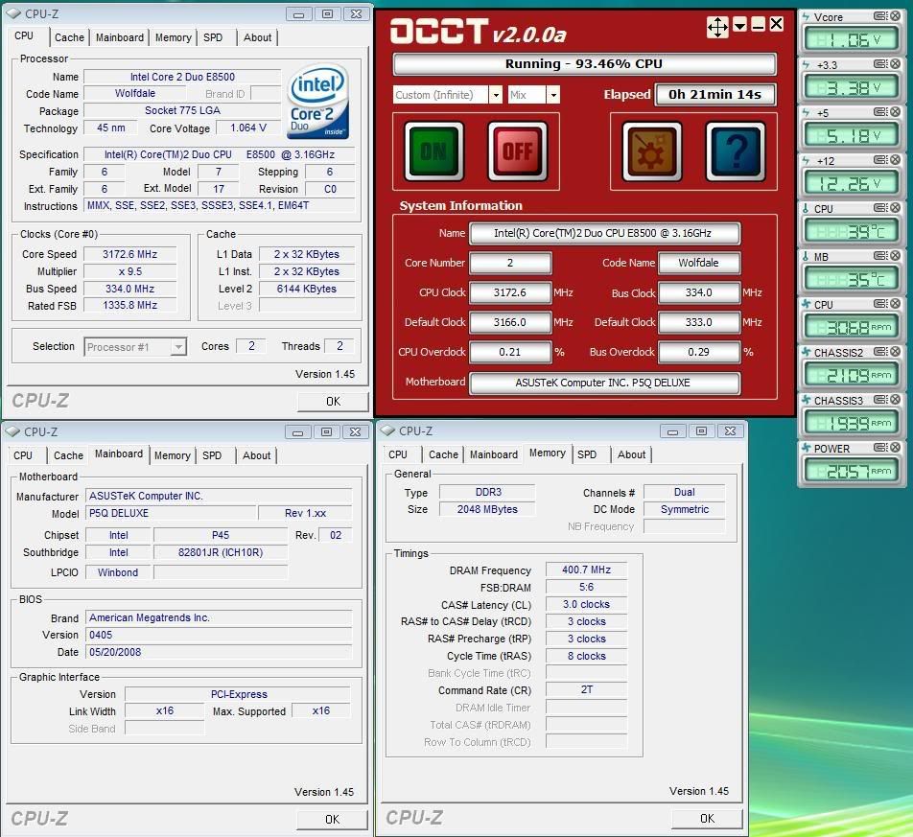This screenshot has width=913, height=837.
Task: Click OK in the Memory CPU-Z window
Action: click(707, 819)
